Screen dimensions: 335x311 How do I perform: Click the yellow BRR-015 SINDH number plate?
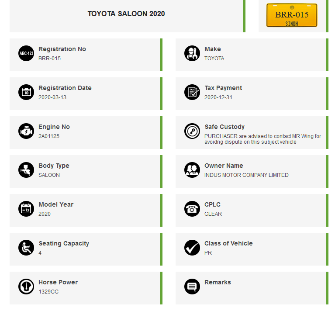pos(292,15)
